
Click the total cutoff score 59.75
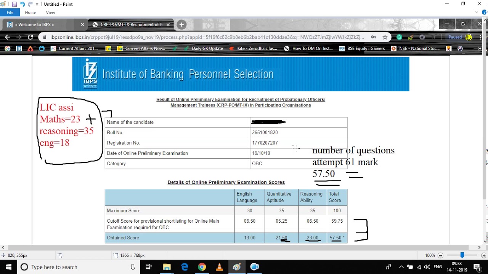tap(337, 221)
